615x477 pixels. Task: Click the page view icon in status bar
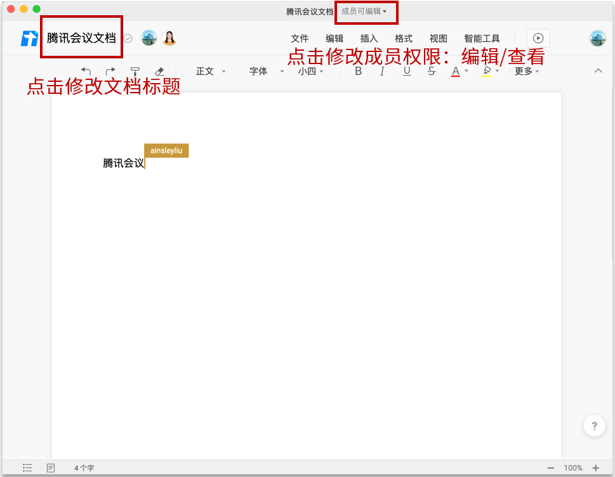(x=51, y=467)
